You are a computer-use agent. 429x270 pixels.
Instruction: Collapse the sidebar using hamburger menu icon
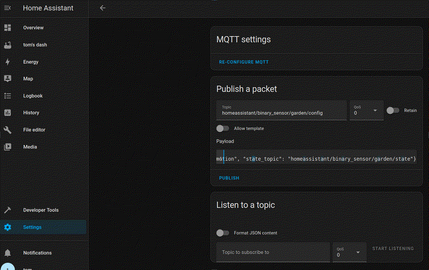pos(8,8)
